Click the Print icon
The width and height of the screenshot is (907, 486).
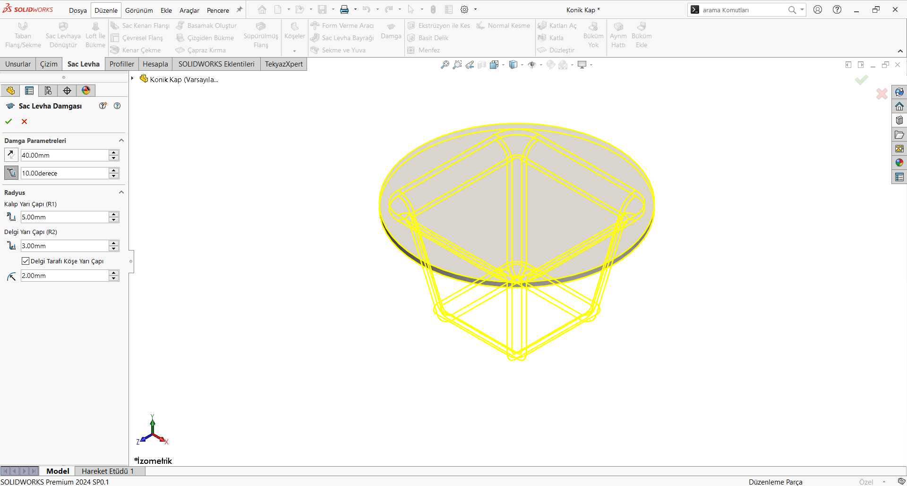pyautogui.click(x=344, y=9)
